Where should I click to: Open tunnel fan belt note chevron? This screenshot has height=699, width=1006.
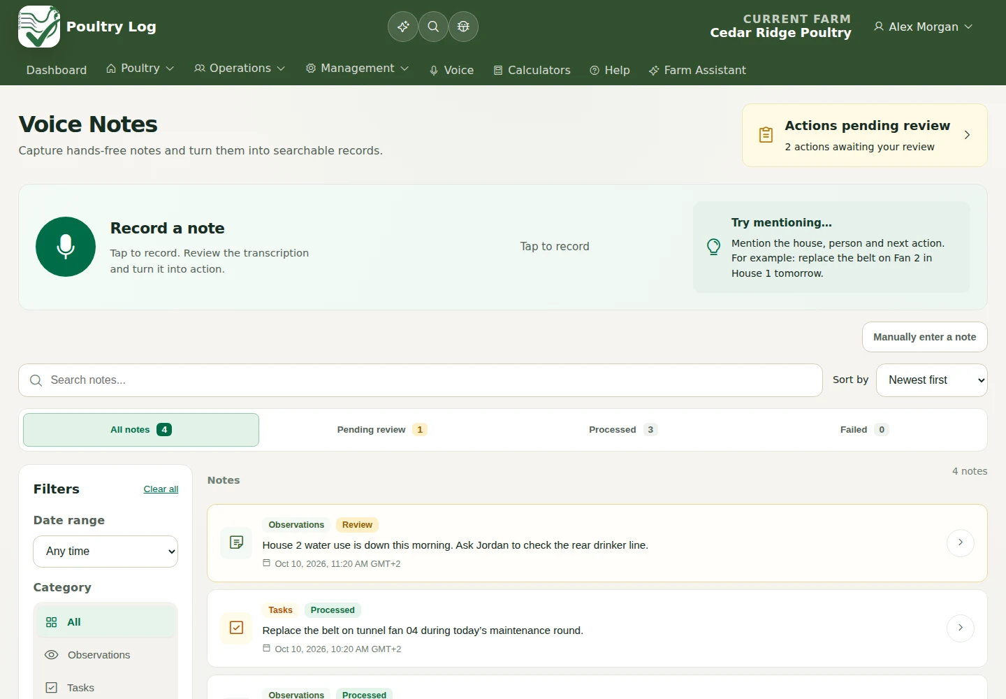point(961,628)
